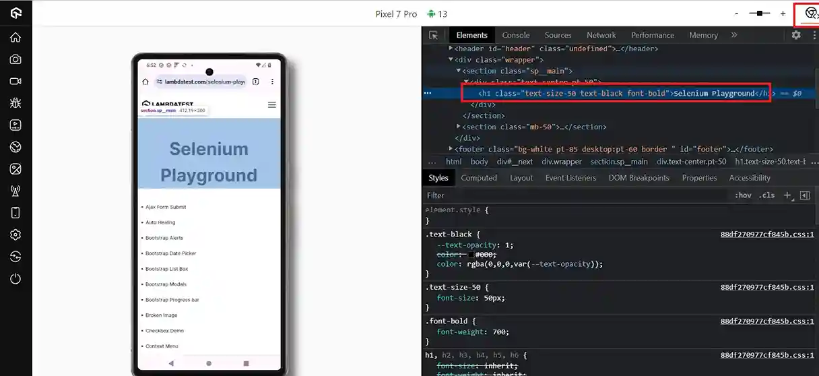Collapse the div text-center pt-50 node

(466, 82)
